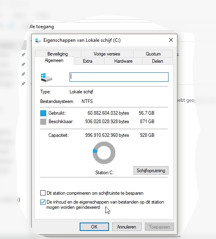
Task: Click the blue Gebruikt color square
Action: point(43,113)
